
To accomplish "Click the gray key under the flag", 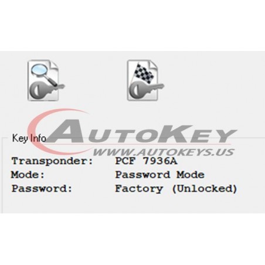I will [x=147, y=90].
